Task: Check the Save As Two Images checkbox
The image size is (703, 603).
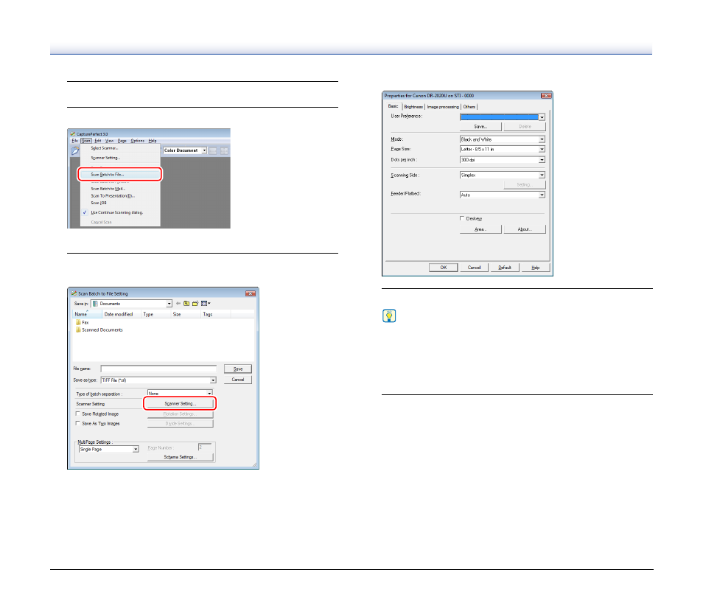Action: click(x=78, y=423)
